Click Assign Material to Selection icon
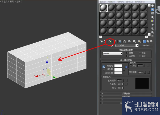 pos(110,41)
